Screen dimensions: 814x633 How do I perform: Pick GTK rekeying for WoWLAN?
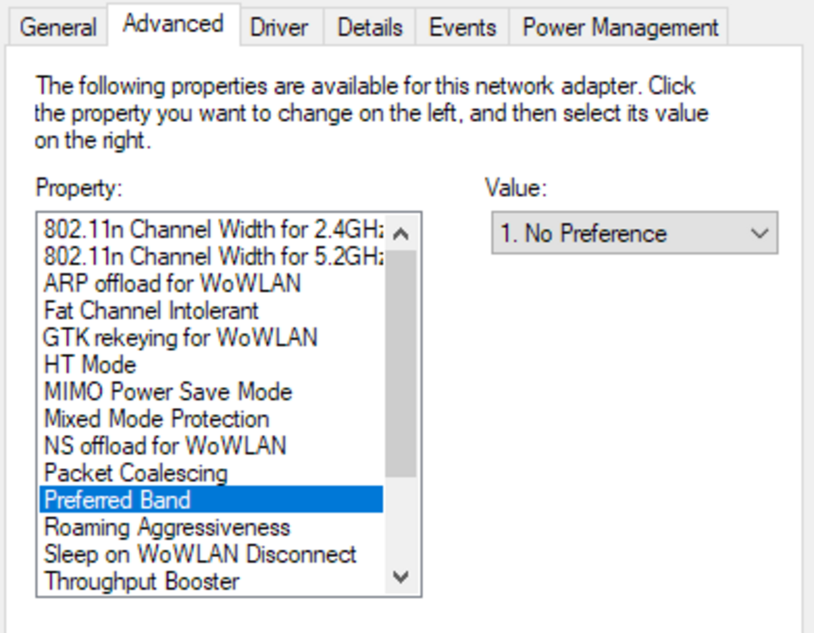(x=212, y=337)
